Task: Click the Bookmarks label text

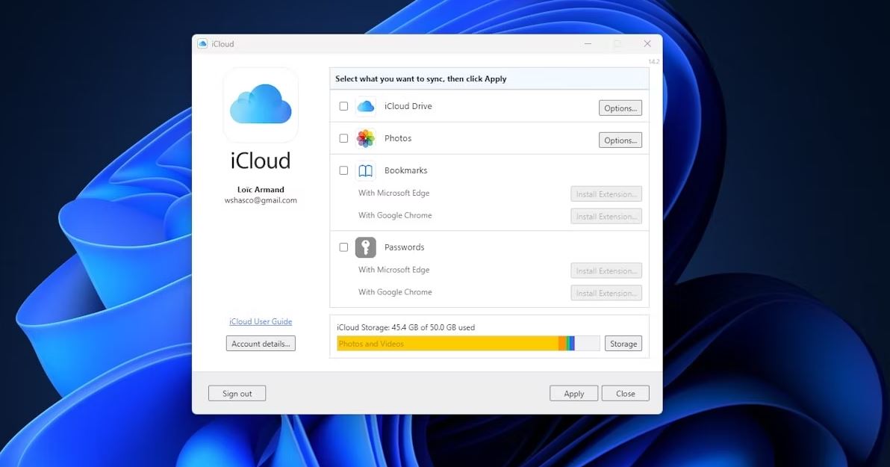Action: [406, 170]
